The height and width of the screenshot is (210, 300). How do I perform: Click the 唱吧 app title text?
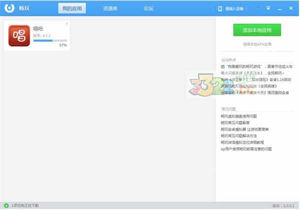[38, 28]
